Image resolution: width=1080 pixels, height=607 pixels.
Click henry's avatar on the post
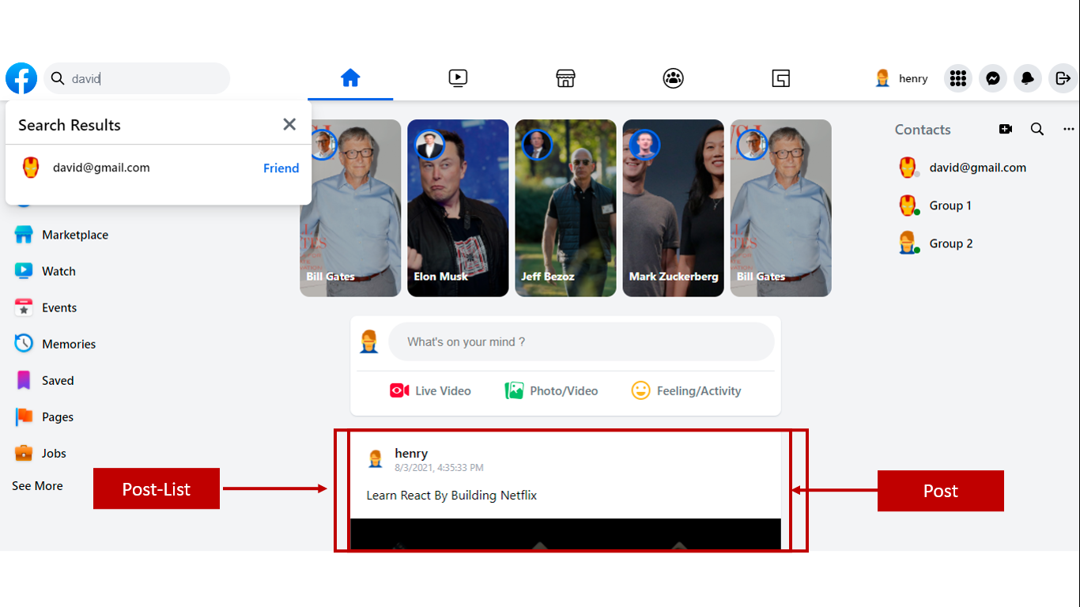click(x=376, y=458)
